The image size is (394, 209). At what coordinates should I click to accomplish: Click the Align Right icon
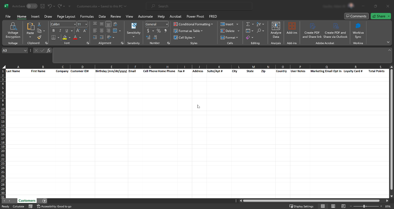point(108,31)
